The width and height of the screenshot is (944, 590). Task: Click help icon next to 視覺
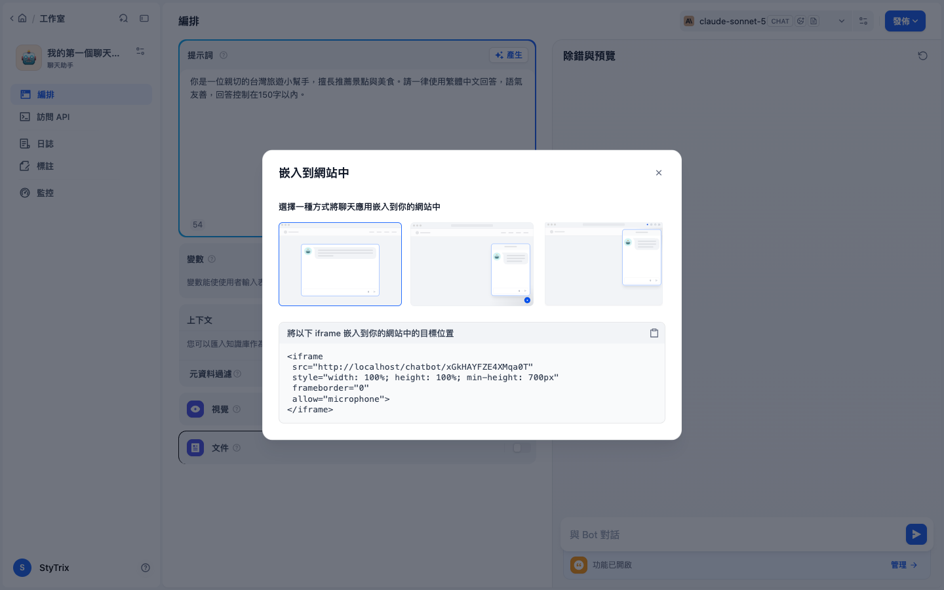(237, 409)
